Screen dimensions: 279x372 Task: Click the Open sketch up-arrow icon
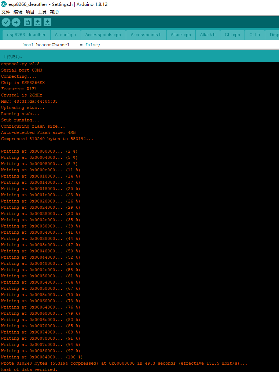click(37, 22)
